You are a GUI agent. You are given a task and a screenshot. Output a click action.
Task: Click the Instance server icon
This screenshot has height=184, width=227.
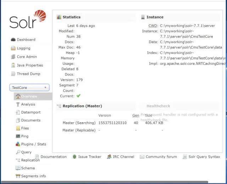[x=143, y=17]
